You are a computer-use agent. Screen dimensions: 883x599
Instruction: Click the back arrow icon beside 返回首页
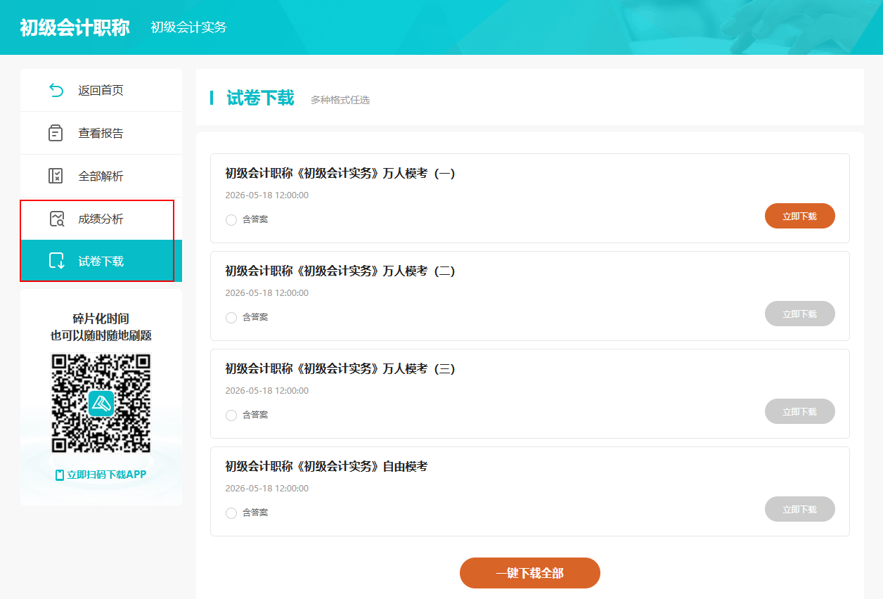[56, 90]
